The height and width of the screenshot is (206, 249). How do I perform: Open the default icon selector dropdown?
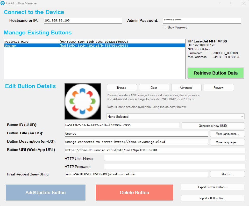pos(175,116)
